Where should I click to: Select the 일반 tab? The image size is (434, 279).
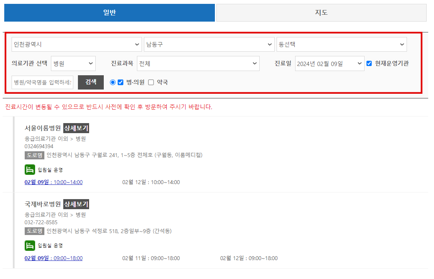(x=109, y=12)
